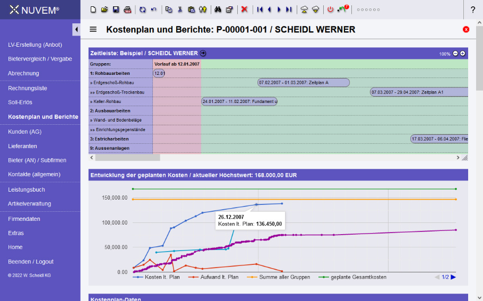Click the Zeitplan A timeline bar

point(304,83)
